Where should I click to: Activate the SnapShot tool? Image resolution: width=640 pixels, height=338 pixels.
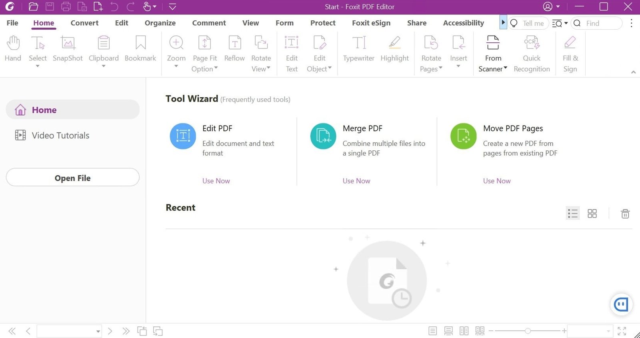68,49
